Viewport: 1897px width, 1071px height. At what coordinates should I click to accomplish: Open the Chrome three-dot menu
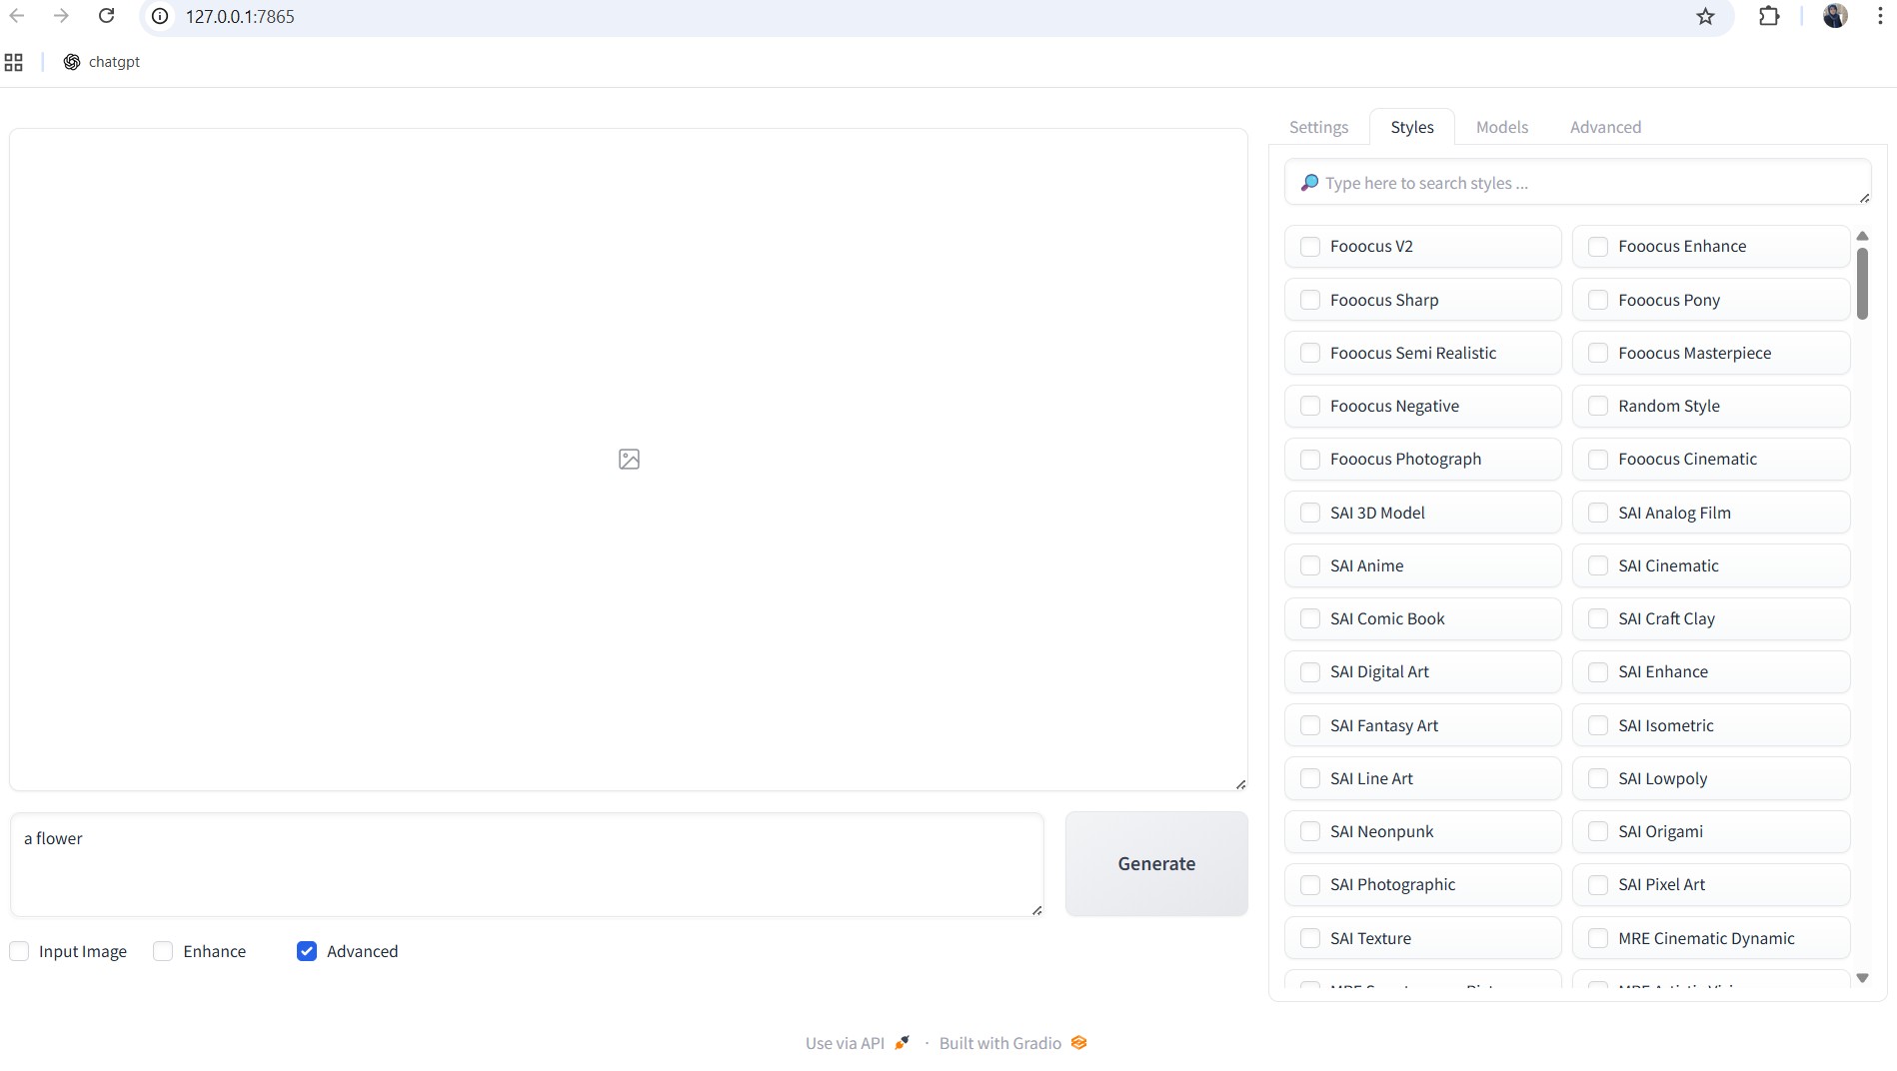[1880, 16]
